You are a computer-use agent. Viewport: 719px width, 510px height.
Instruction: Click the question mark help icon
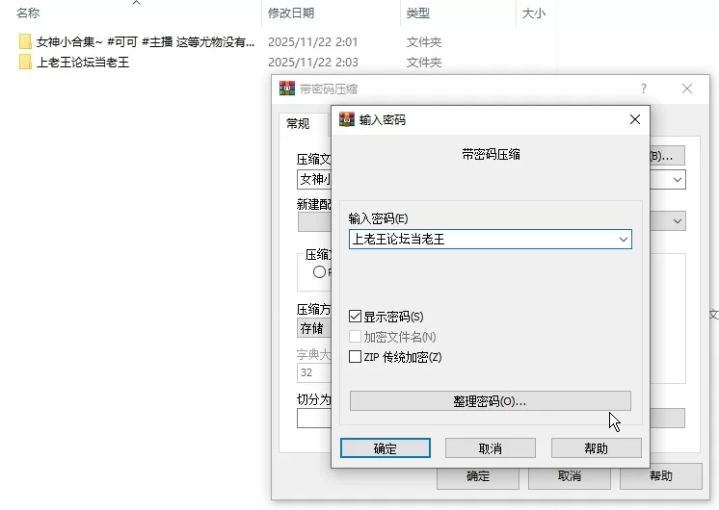644,89
